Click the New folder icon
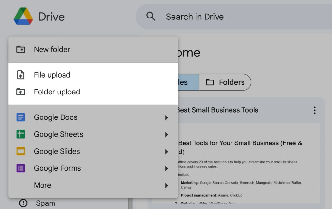 tap(21, 49)
